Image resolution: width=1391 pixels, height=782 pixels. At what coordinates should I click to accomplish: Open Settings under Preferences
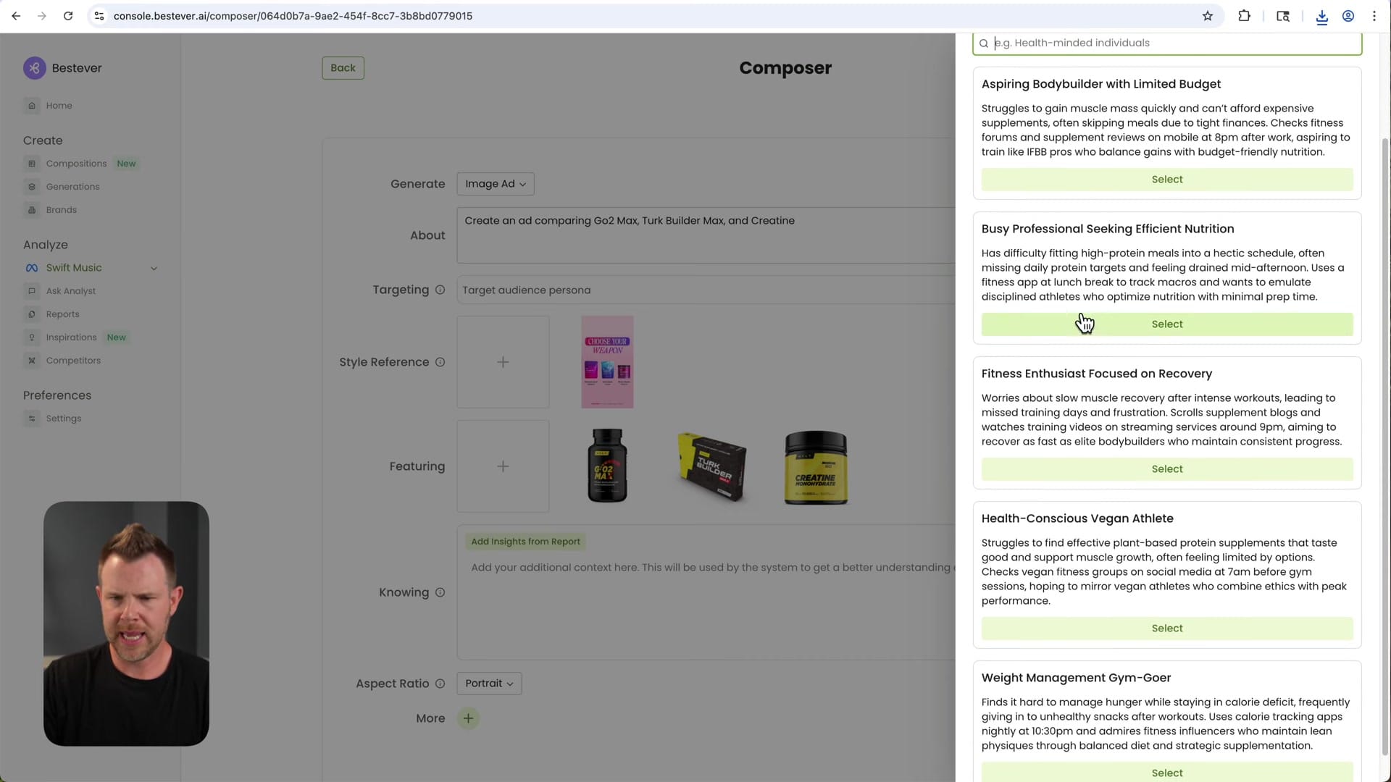point(63,419)
